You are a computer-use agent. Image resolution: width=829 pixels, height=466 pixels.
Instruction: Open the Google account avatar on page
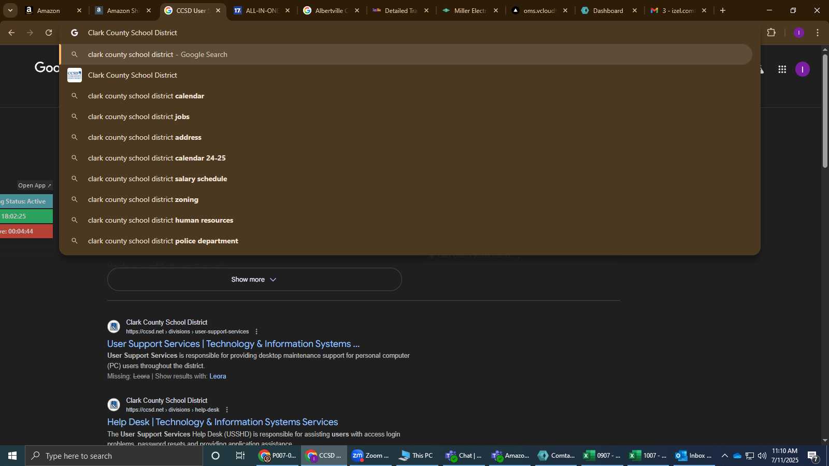[x=802, y=69]
